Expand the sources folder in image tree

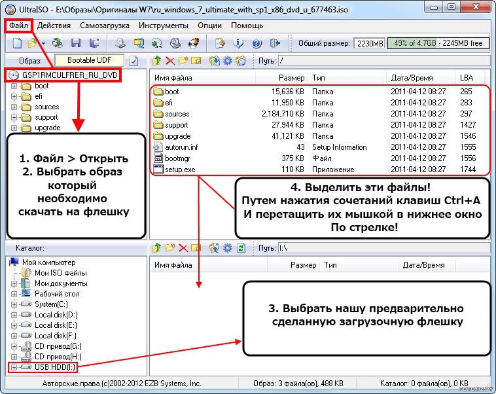[14, 107]
